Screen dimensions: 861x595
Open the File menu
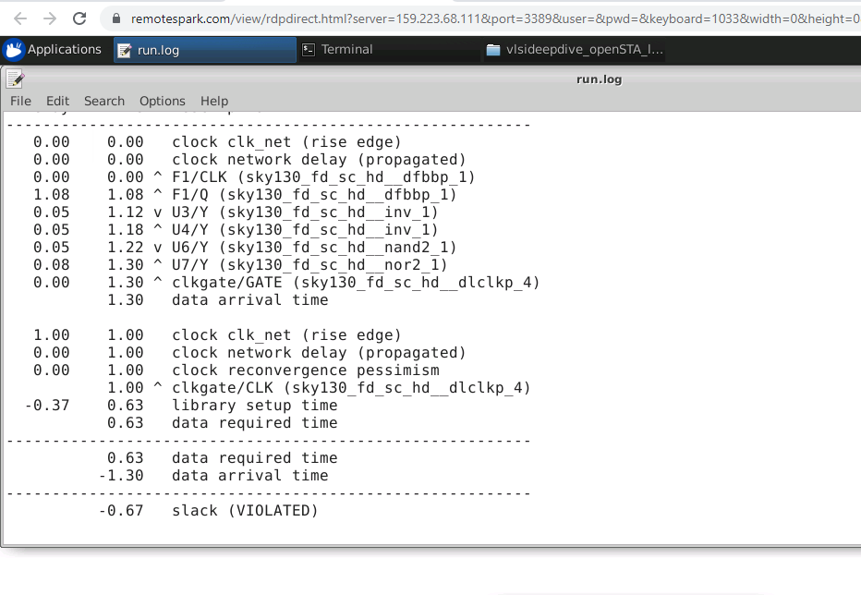19,102
